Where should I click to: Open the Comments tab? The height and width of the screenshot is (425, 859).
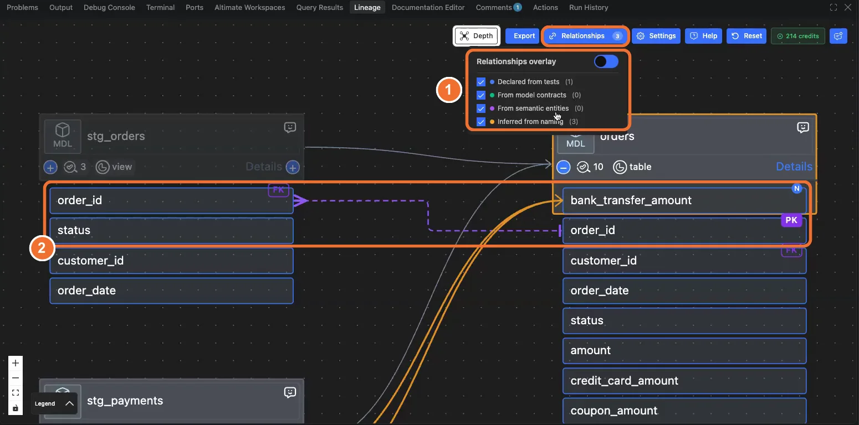pos(498,8)
